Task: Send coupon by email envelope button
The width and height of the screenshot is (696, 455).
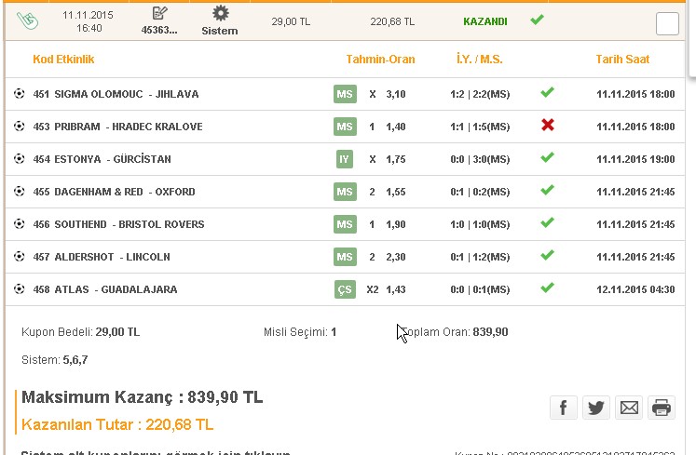Action: pos(629,408)
